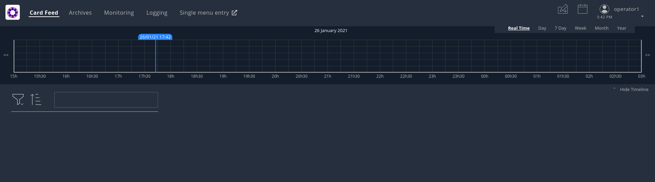This screenshot has width=655, height=182.
Task: Open the Monitoring menu
Action: click(119, 13)
